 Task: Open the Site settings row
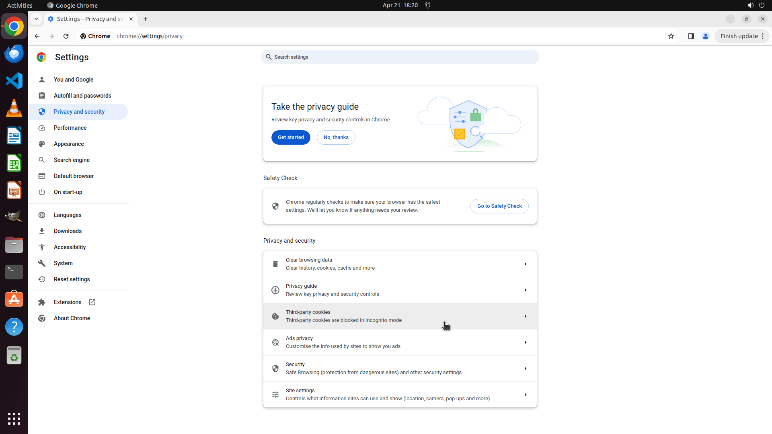(x=400, y=395)
